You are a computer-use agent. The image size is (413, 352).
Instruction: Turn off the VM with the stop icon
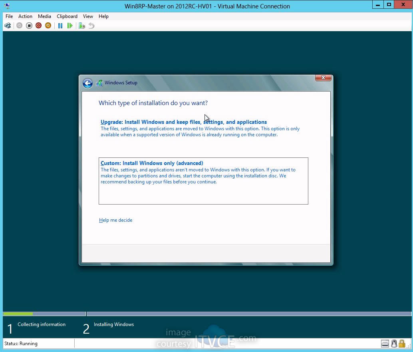point(29,26)
